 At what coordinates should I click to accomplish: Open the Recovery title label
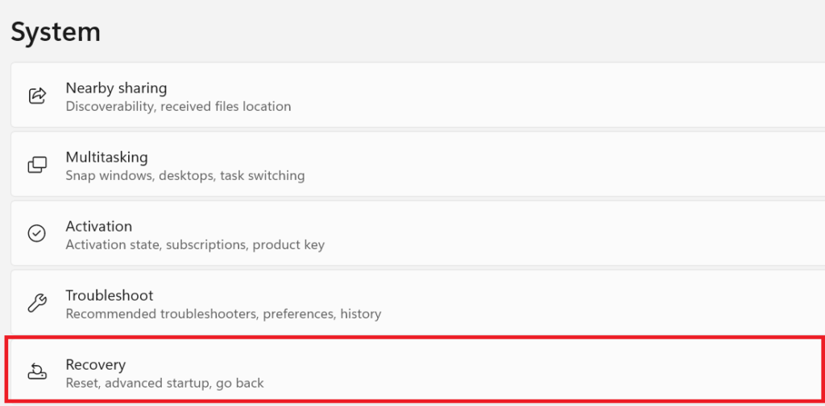coord(96,364)
